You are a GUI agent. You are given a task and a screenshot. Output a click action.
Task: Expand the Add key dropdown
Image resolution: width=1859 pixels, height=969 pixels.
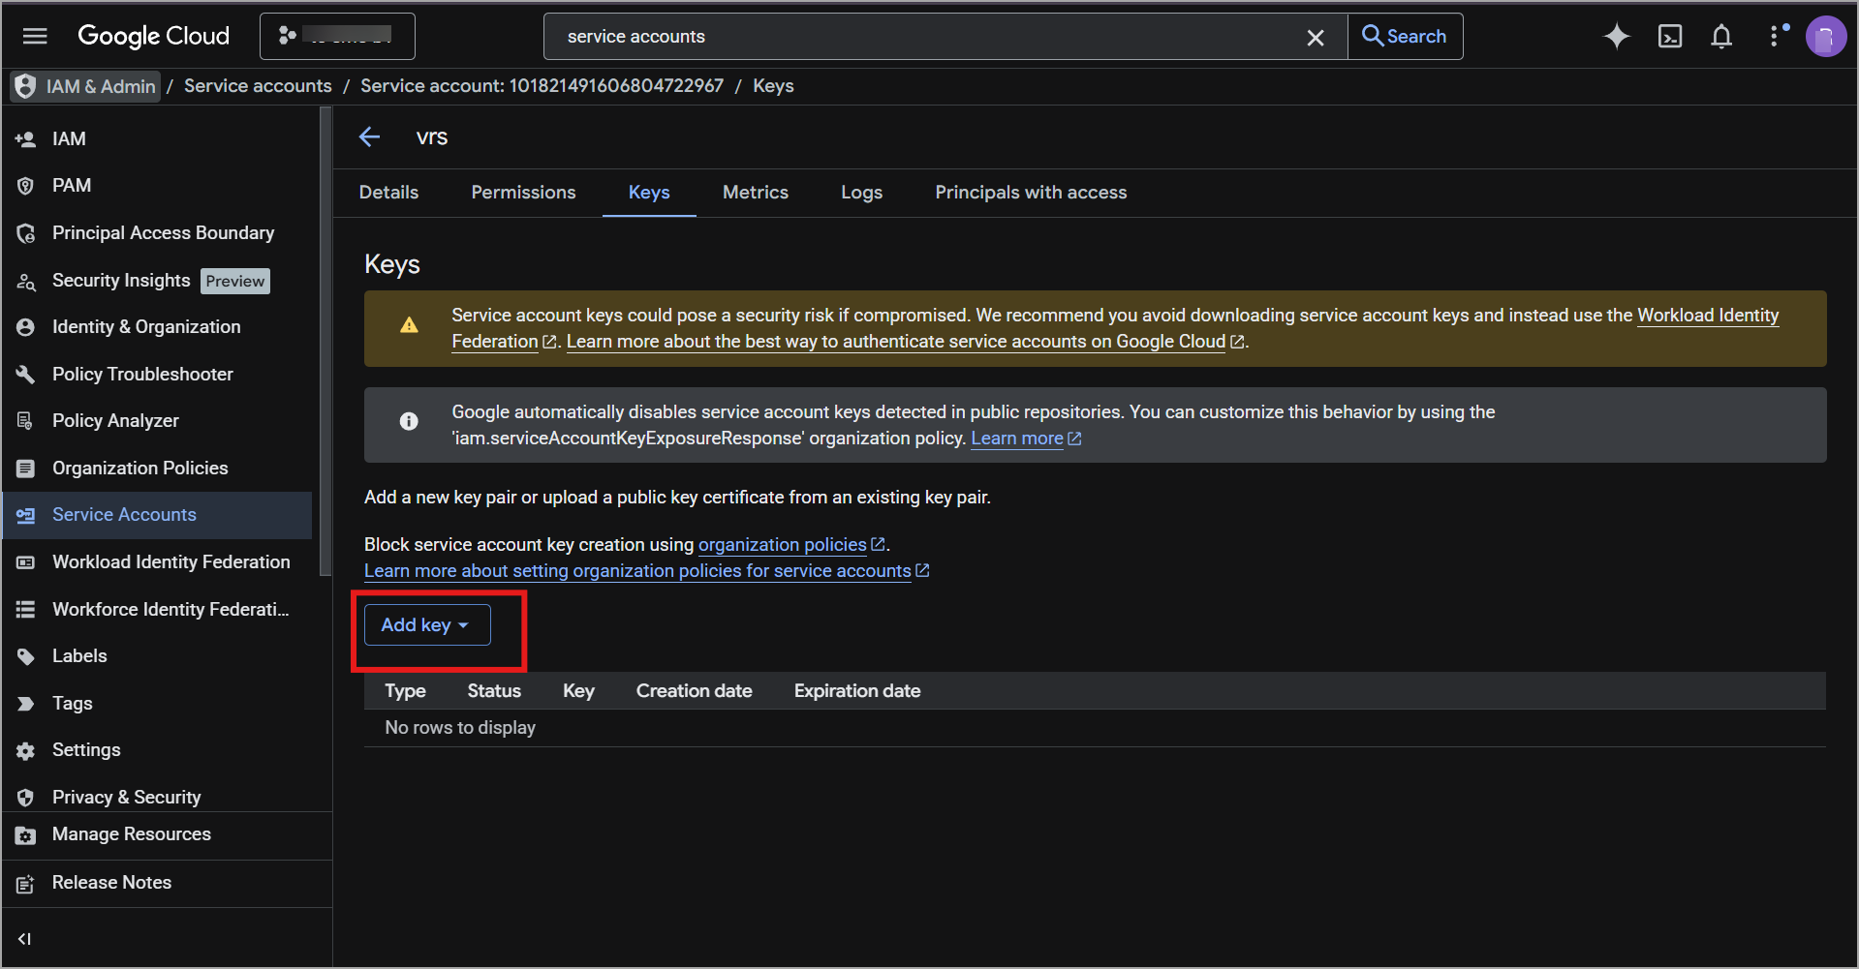pyautogui.click(x=426, y=625)
